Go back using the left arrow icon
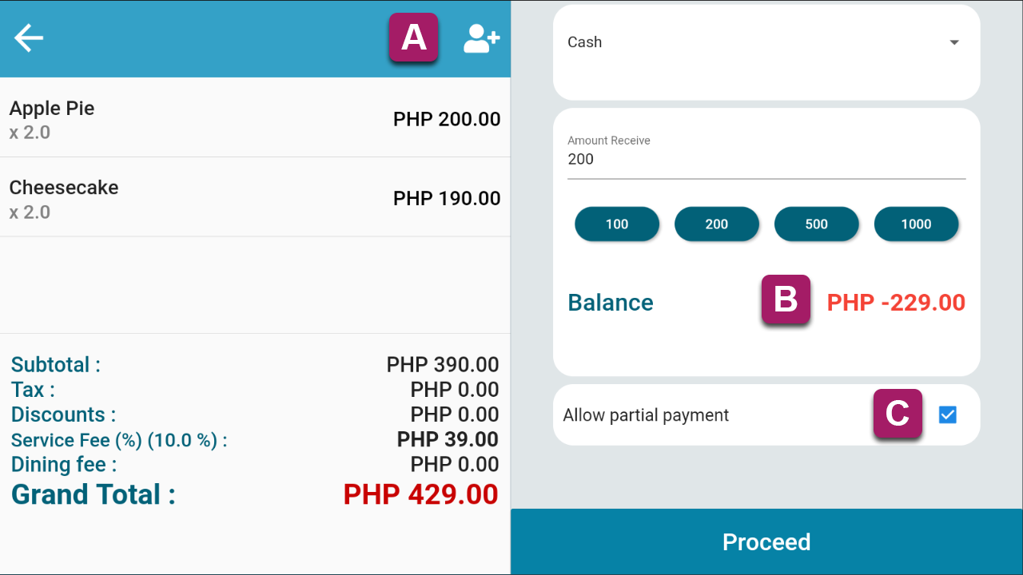Screen dimensions: 1023x575 28,38
